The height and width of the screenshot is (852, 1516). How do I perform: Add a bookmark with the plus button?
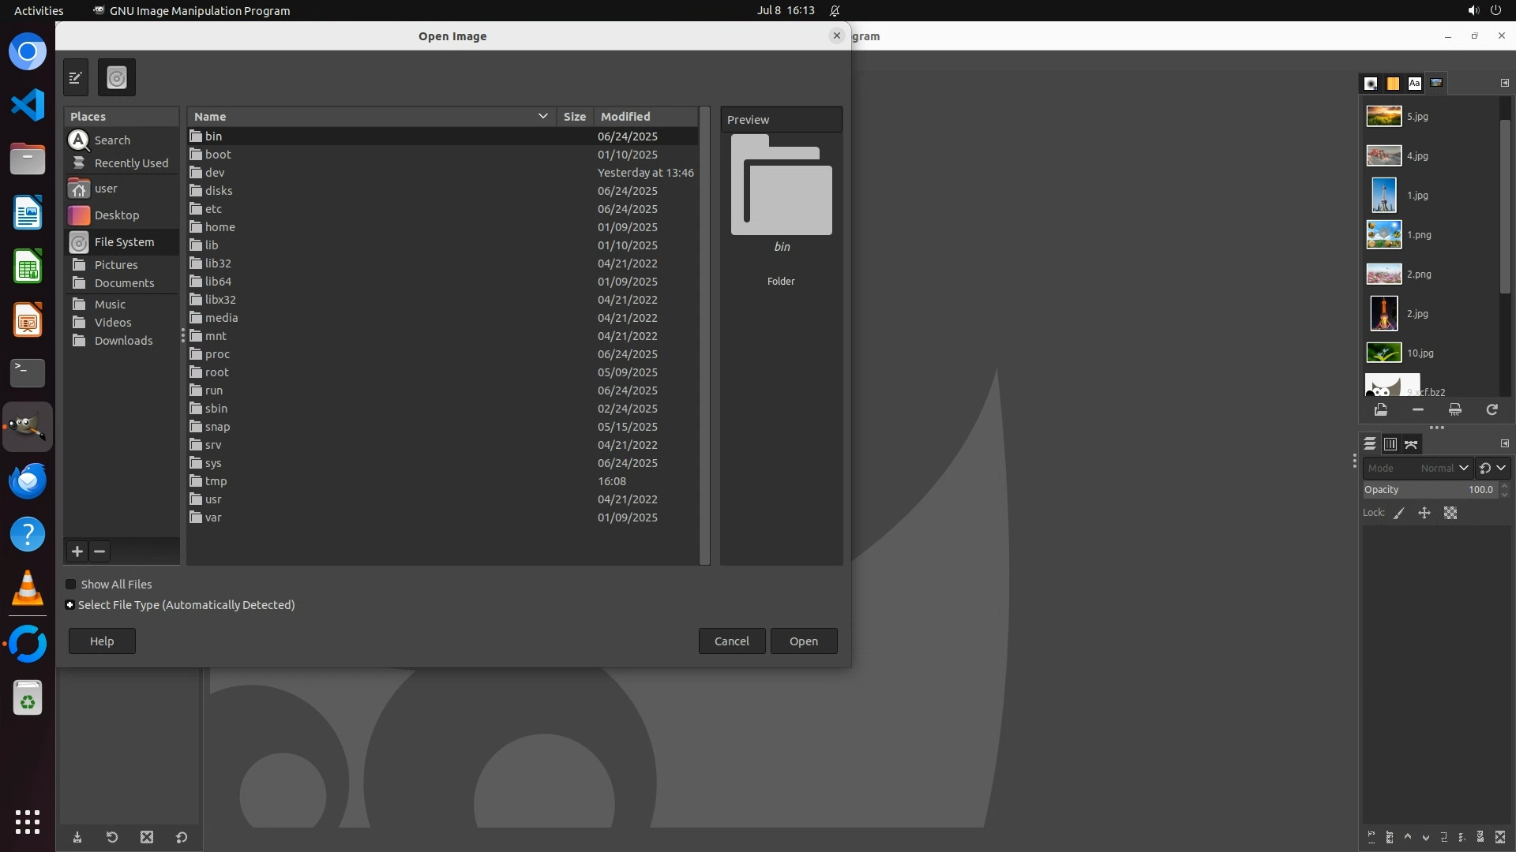[77, 551]
